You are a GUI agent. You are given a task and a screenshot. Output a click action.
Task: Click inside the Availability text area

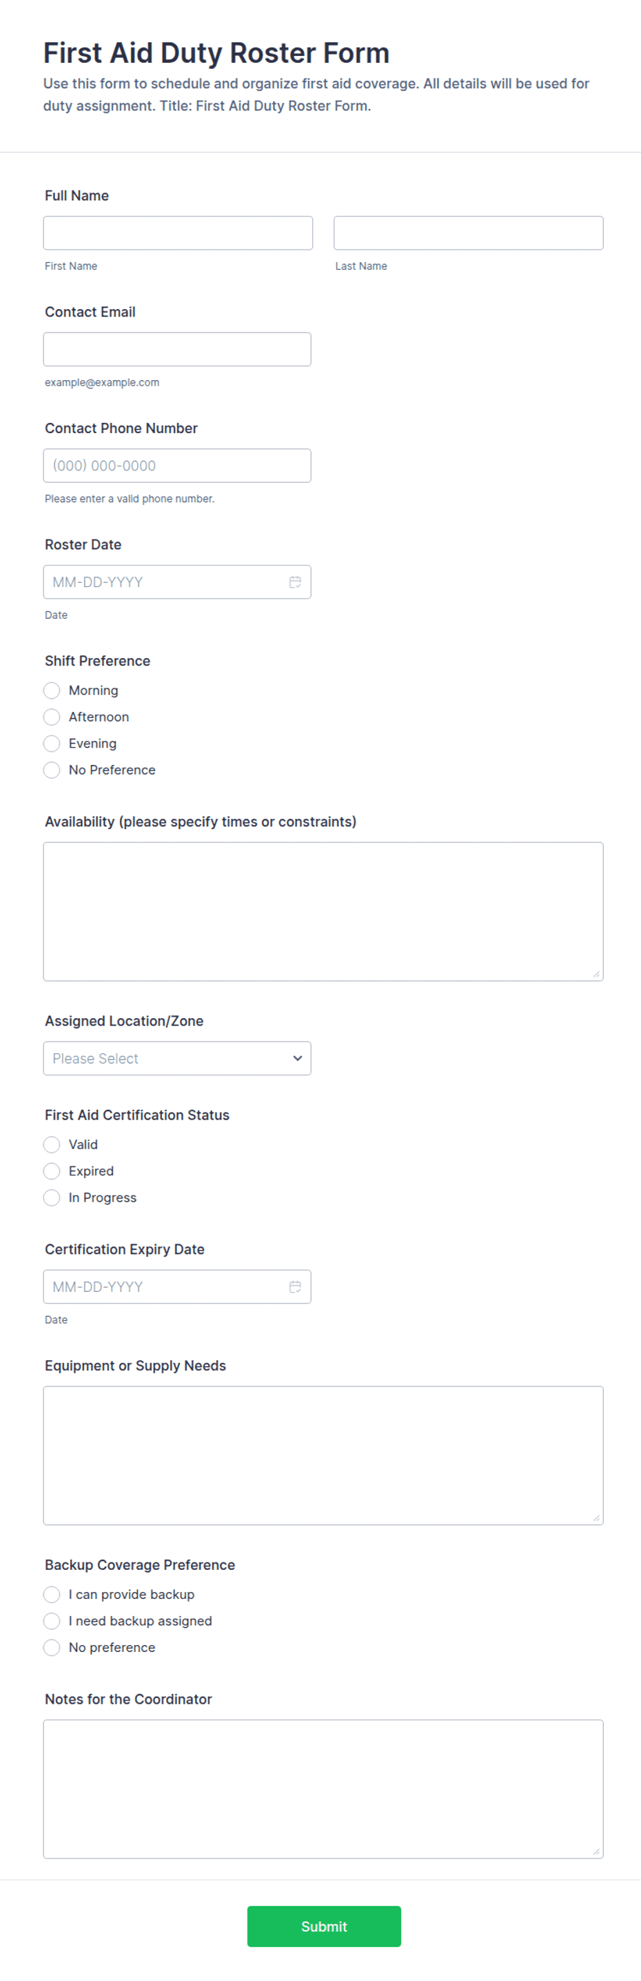pyautogui.click(x=323, y=911)
